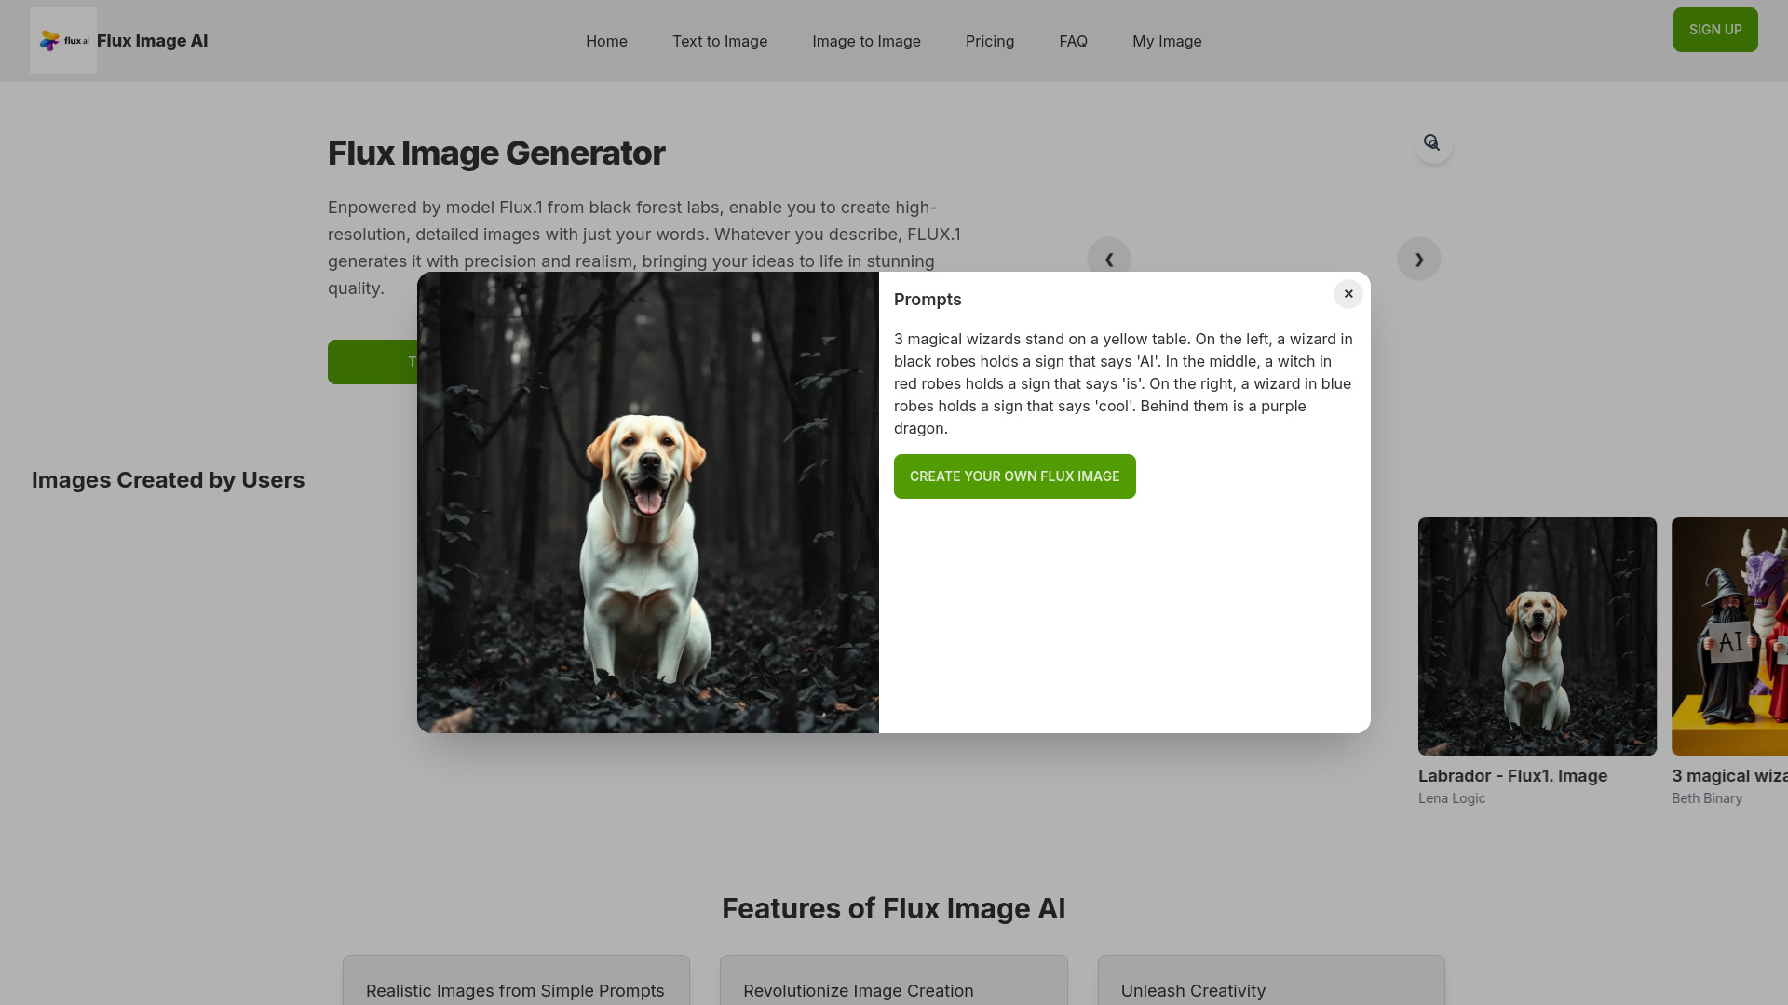Click the Labrador thumbnail caption label
Screen dimensions: 1788x1005
pos(1513,775)
